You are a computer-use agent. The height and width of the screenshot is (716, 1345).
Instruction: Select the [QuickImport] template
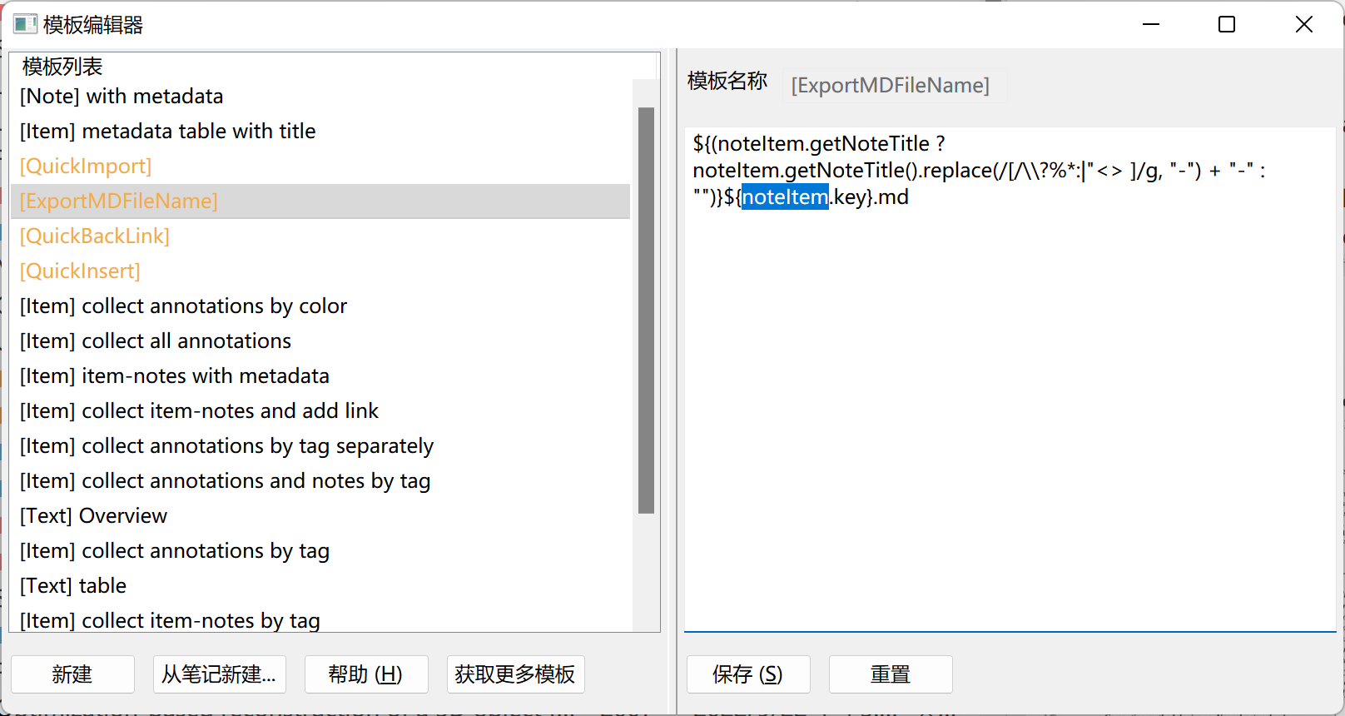pos(85,166)
